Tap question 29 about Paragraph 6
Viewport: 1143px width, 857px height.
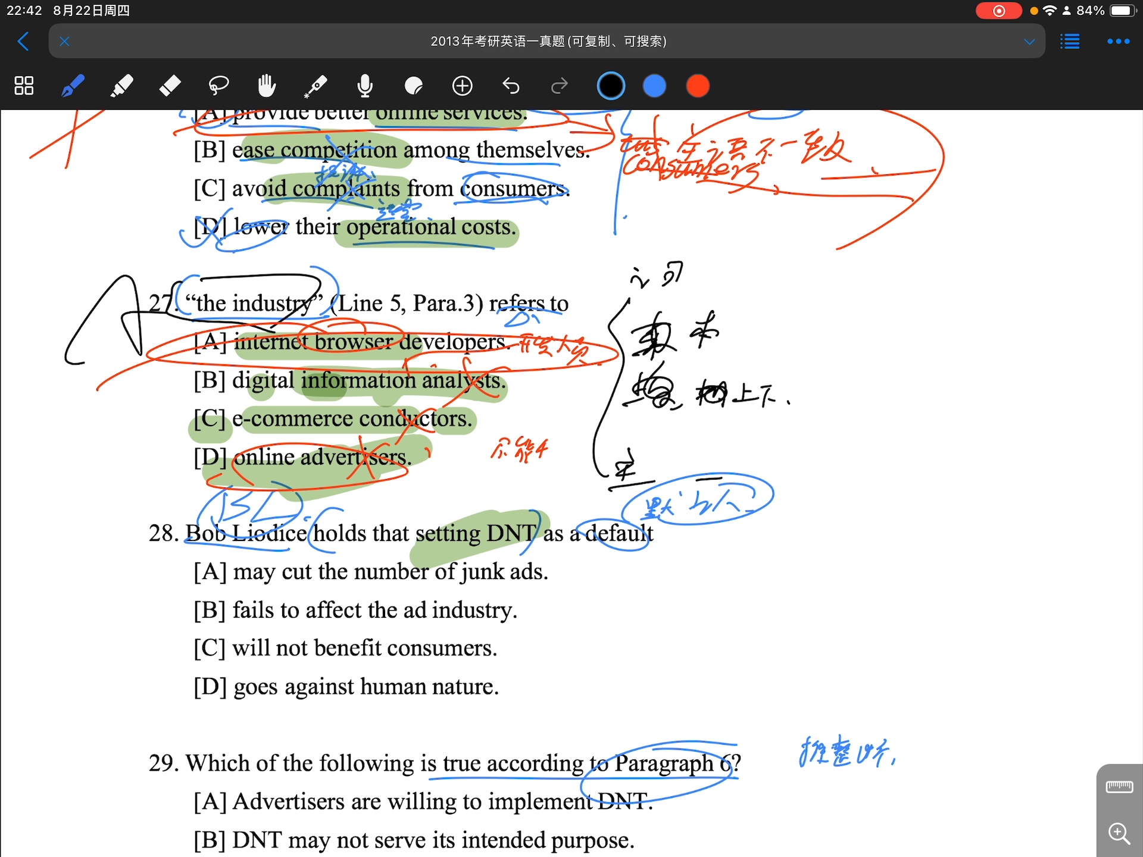(445, 763)
